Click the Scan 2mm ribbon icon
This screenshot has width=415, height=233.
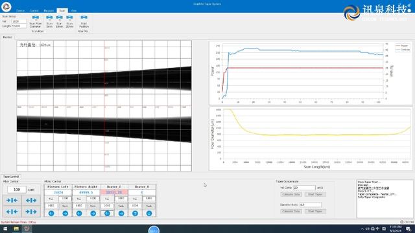coord(49,21)
